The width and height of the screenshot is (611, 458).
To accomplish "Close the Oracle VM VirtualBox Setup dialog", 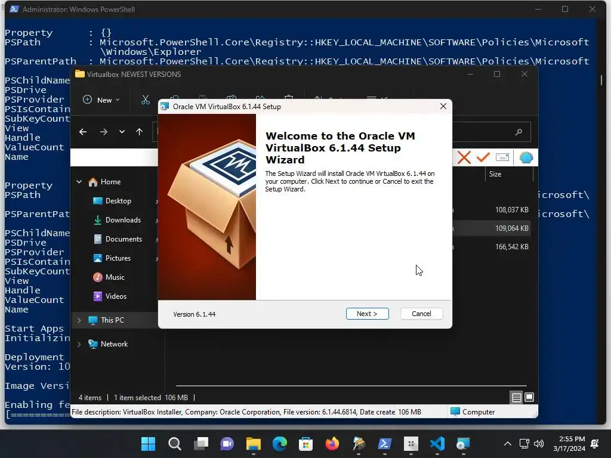I will pyautogui.click(x=443, y=106).
